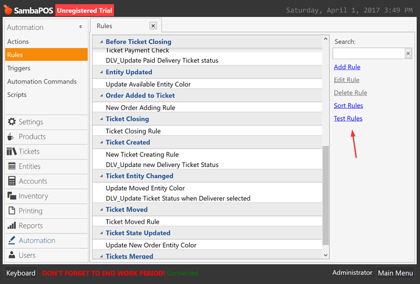Click the Tickets books icon

[x=12, y=152]
